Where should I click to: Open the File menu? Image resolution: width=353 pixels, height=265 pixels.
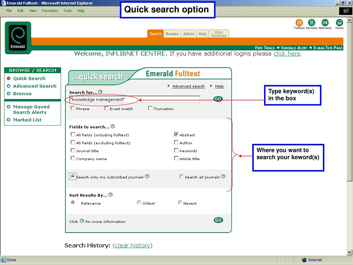[9, 11]
